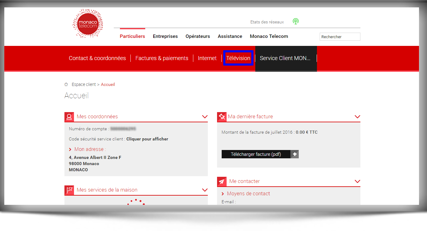
Task: Click the Mes services de la maison flag icon
Action: pos(69,190)
